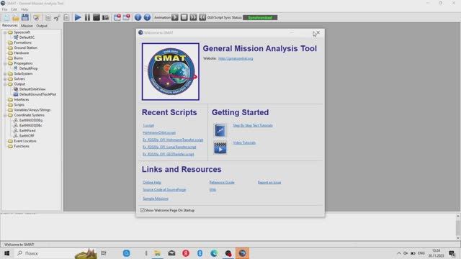Click the Step By Step Tutorials book icon
The height and width of the screenshot is (259, 461).
pos(220,130)
